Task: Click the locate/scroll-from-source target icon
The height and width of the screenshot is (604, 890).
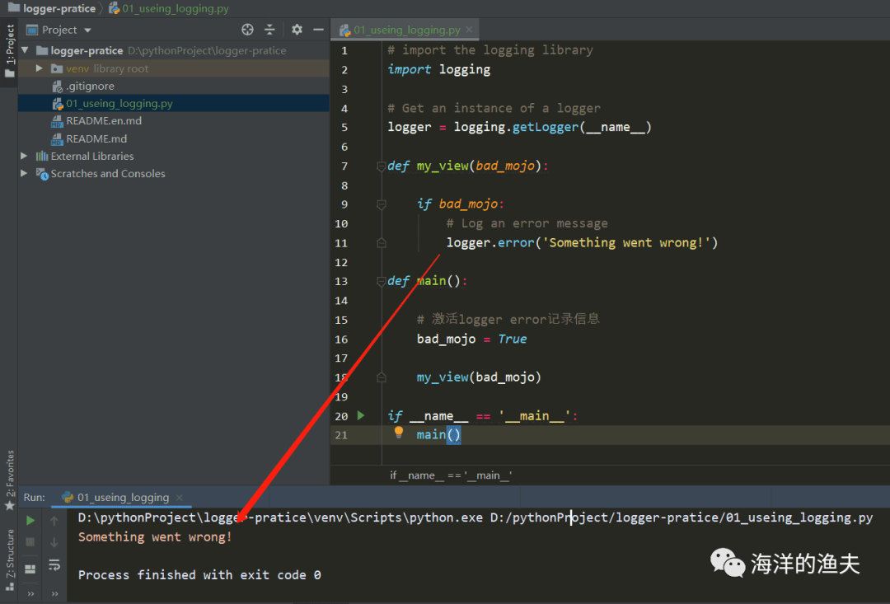Action: coord(247,30)
